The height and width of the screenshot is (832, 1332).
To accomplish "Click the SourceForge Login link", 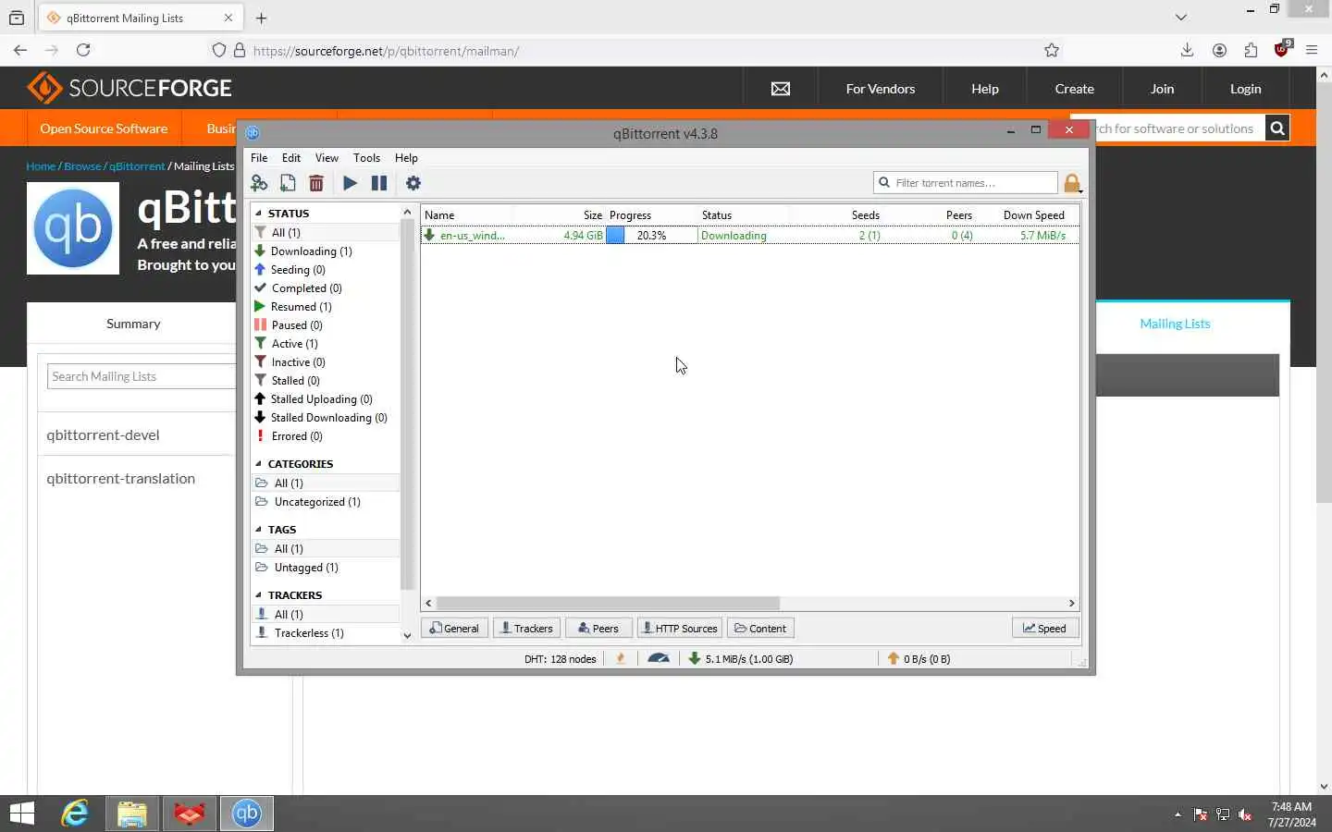I will tap(1245, 89).
